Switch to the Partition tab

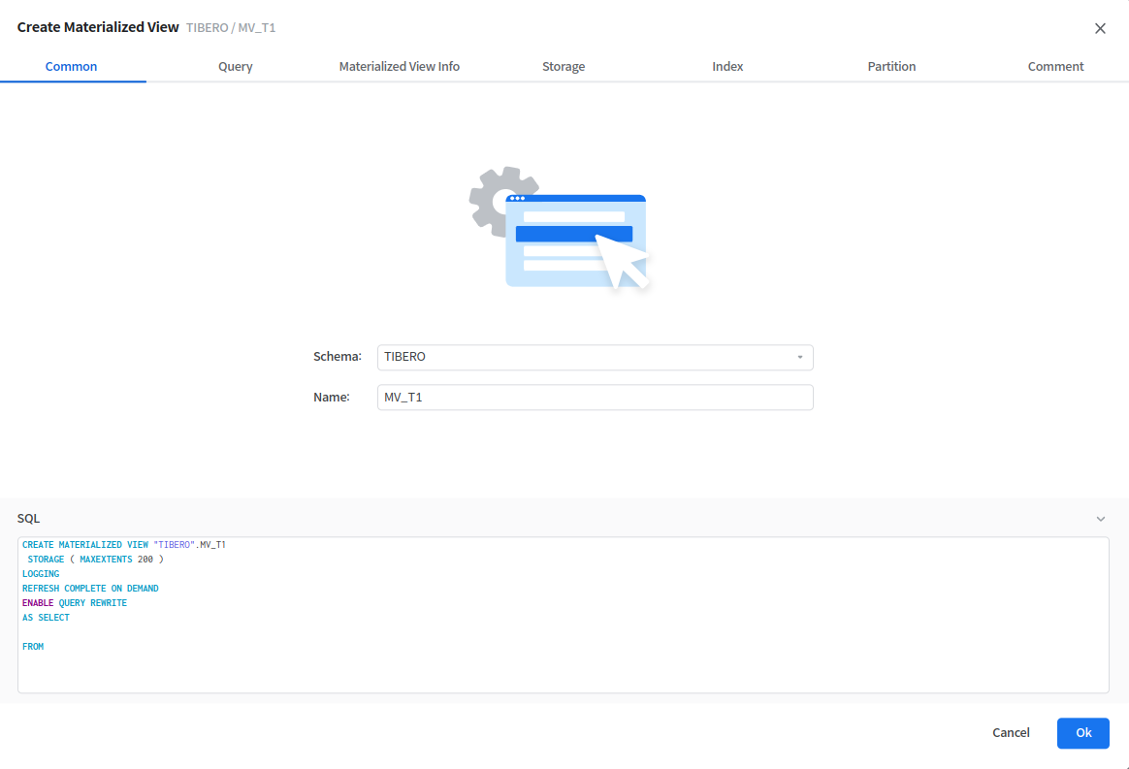point(891,66)
